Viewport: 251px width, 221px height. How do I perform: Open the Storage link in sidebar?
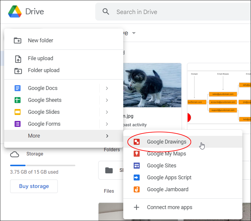[x=35, y=154]
